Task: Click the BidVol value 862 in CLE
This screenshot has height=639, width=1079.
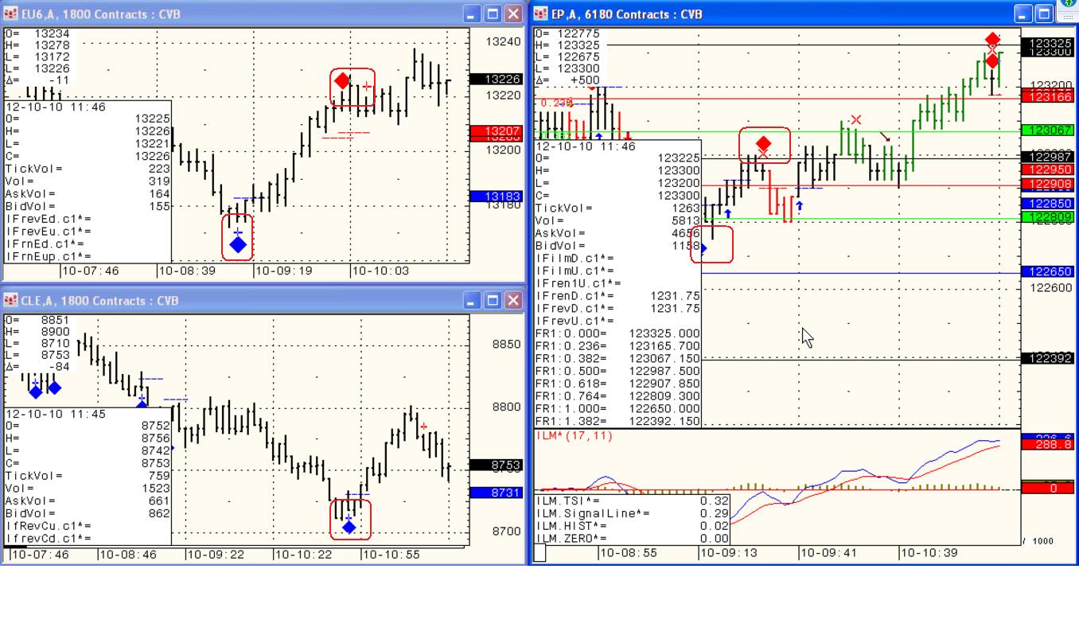Action: pos(159,514)
